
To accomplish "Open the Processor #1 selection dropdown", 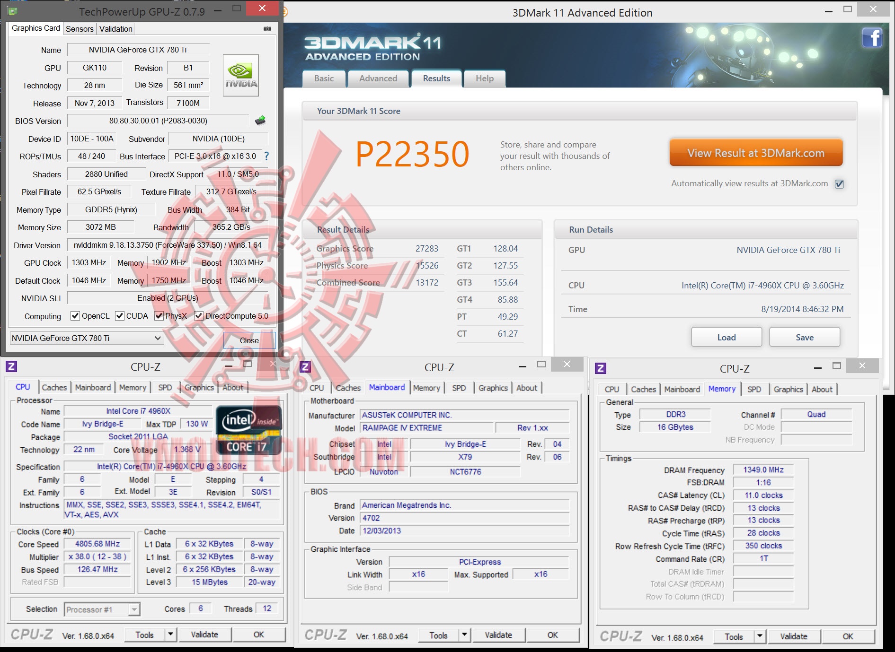I will pos(102,609).
